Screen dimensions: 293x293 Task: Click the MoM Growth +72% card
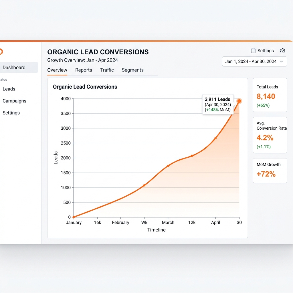click(x=270, y=171)
